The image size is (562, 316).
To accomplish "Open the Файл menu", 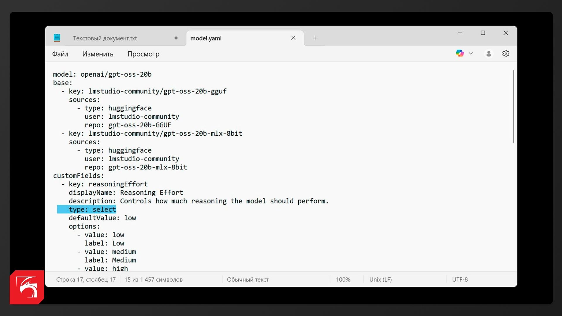I will [60, 54].
